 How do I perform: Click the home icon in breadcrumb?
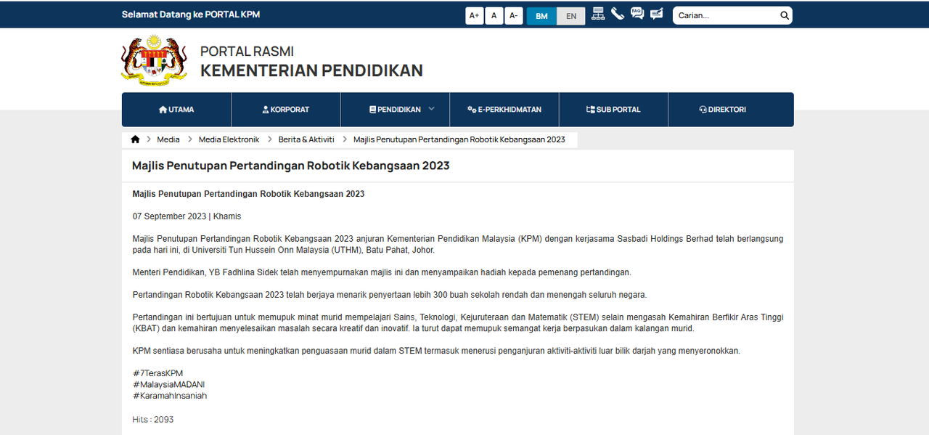tap(135, 139)
